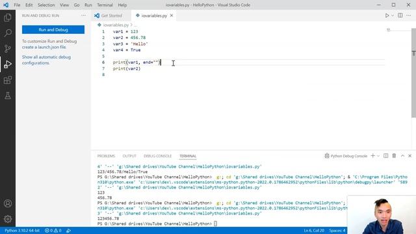
Task: Open the Accounts menu icon
Action: (8, 203)
